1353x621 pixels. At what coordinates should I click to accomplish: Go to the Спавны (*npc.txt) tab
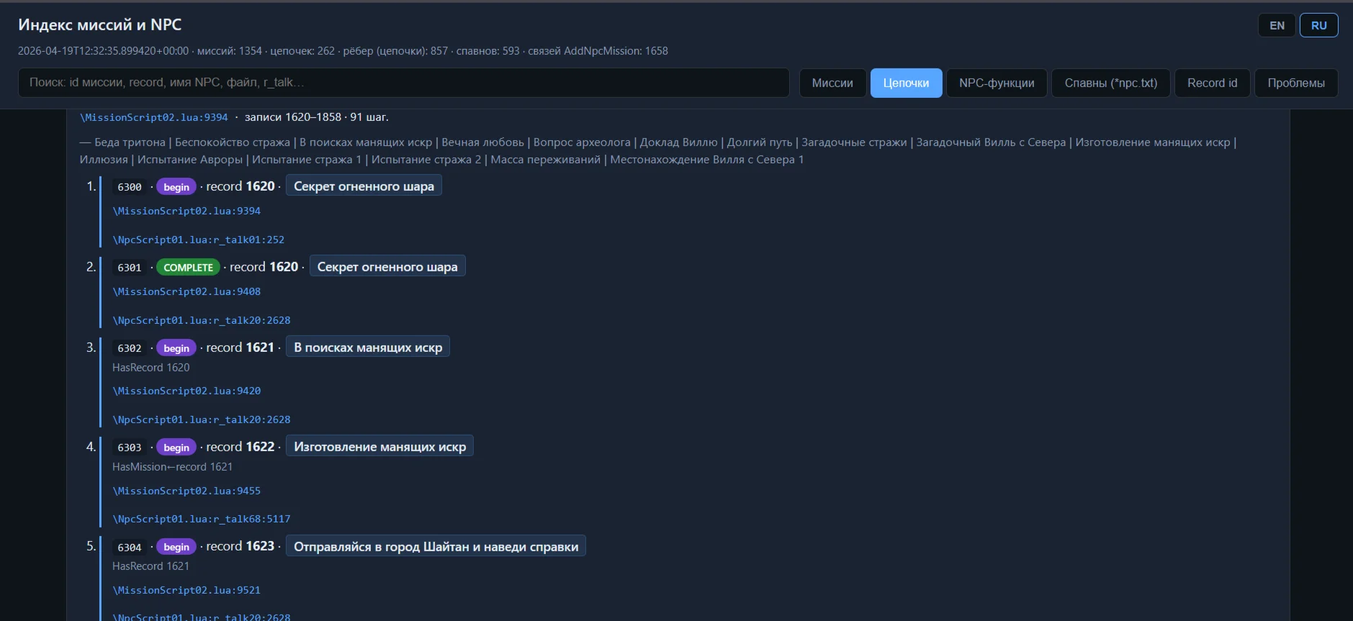(x=1110, y=83)
